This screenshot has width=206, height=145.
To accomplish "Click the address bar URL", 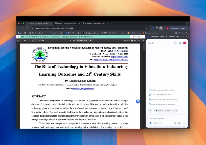I will click(54, 28).
